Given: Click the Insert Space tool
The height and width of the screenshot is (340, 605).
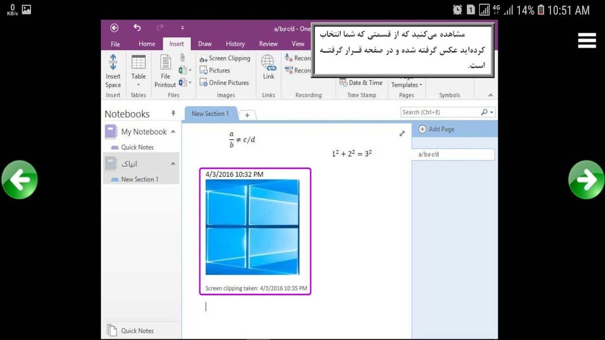Looking at the screenshot, I should tap(113, 71).
